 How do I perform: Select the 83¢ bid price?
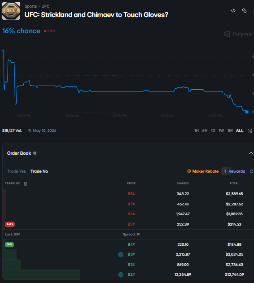point(131,254)
